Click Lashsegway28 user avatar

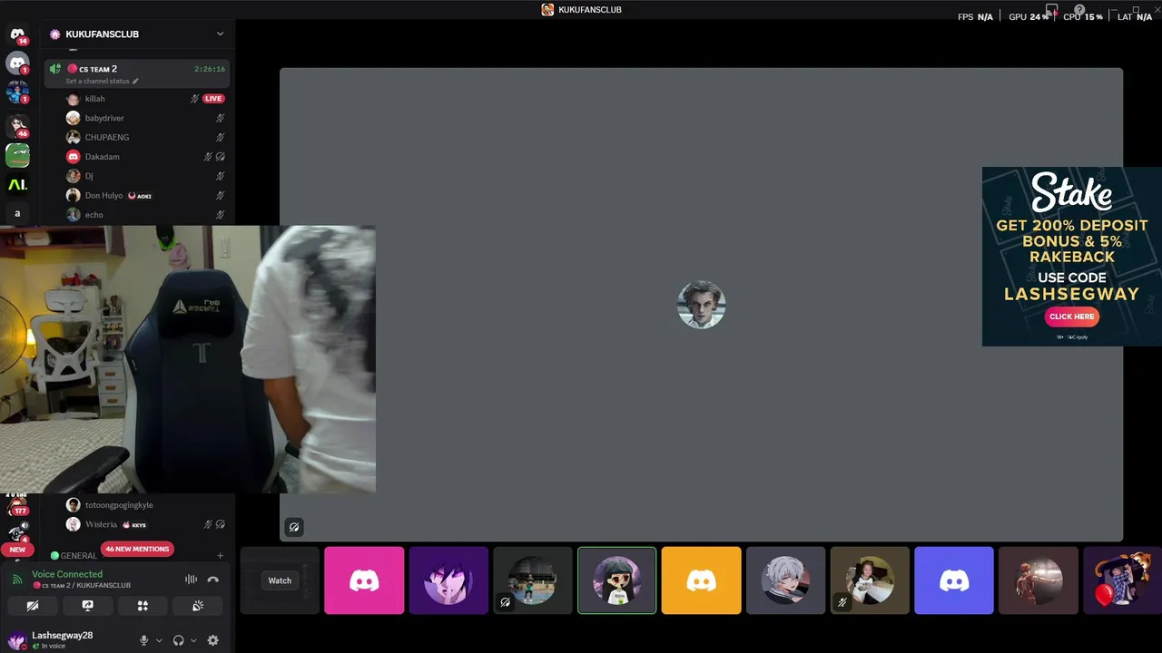(16, 640)
